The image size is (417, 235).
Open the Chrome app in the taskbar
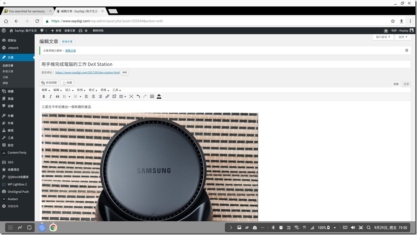tap(53, 228)
